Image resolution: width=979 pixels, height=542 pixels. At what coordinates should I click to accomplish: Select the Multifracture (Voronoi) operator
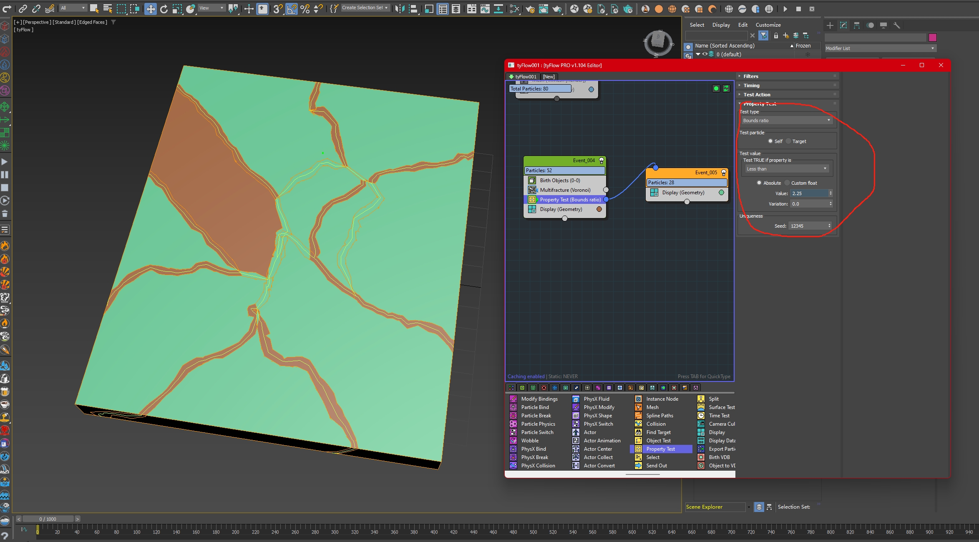[x=565, y=190]
